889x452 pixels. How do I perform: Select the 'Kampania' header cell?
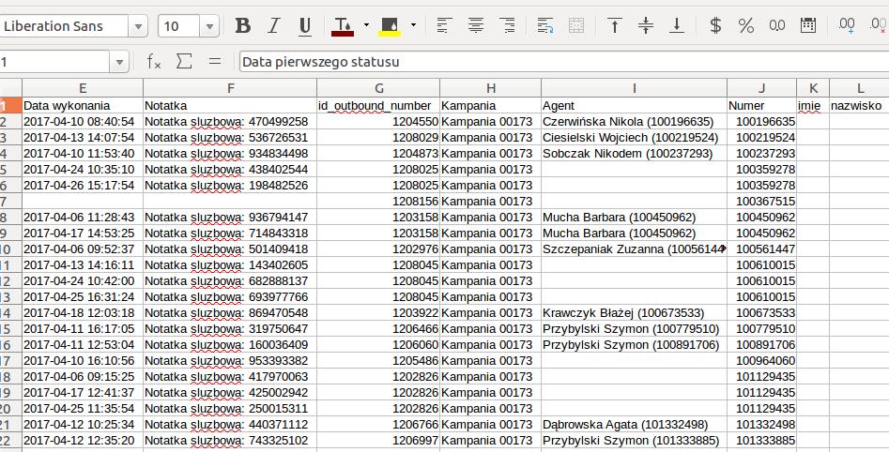coord(490,105)
